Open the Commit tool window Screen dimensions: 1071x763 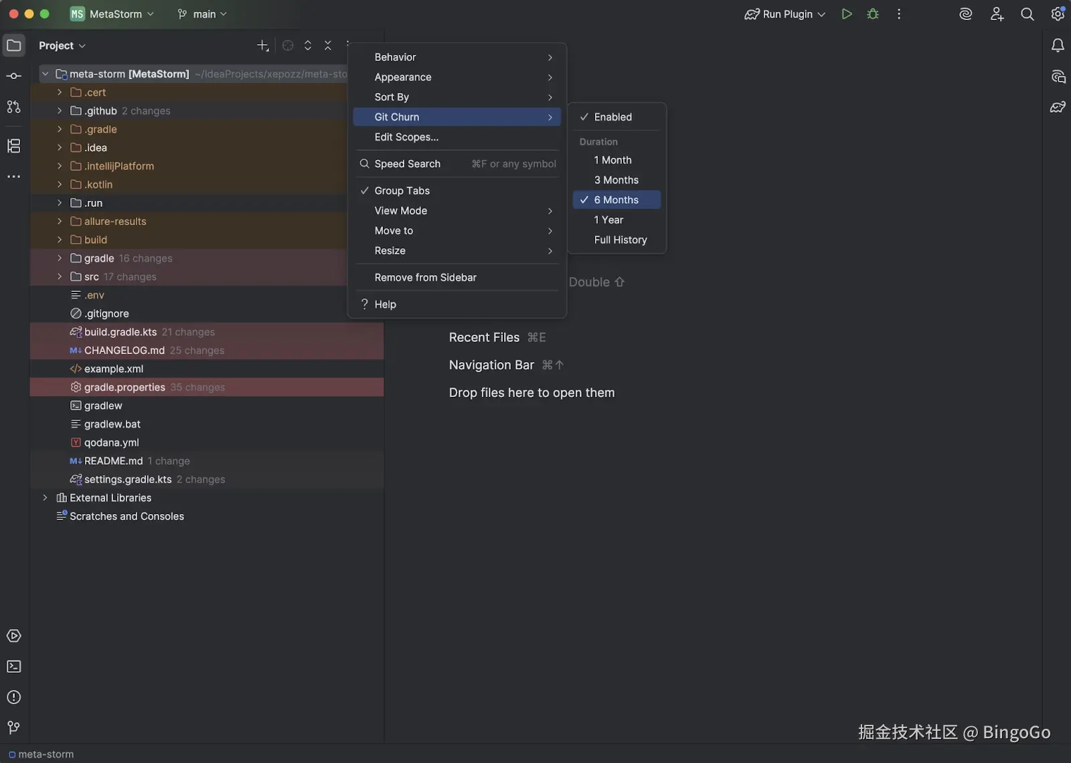(x=13, y=76)
